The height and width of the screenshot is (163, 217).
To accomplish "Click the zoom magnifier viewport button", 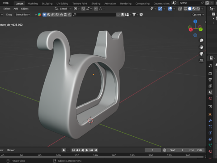I will click(202, 40).
